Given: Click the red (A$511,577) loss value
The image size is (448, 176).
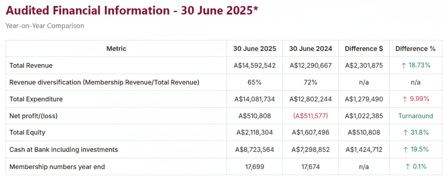Looking at the screenshot, I should (x=310, y=116).
